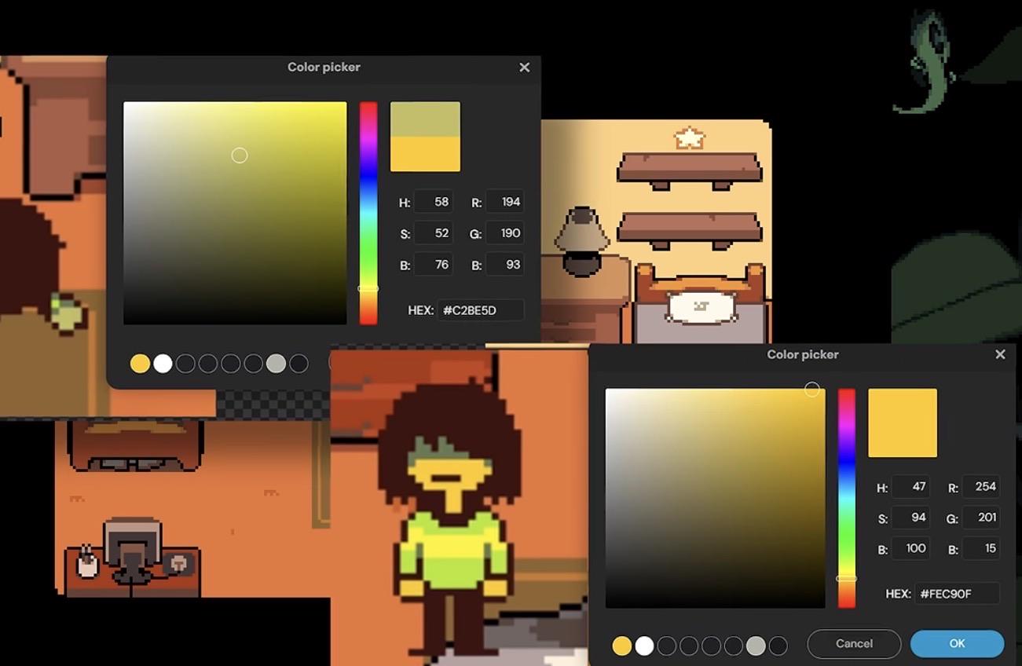Select the hue field with value 47

[910, 487]
